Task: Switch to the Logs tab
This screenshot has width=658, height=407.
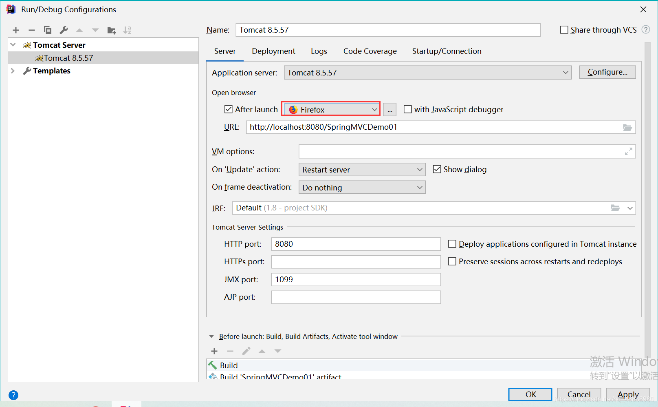Action: click(x=319, y=51)
